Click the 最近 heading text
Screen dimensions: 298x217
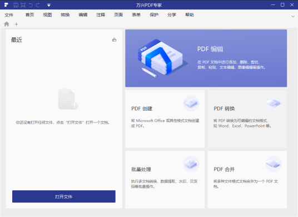[17, 40]
